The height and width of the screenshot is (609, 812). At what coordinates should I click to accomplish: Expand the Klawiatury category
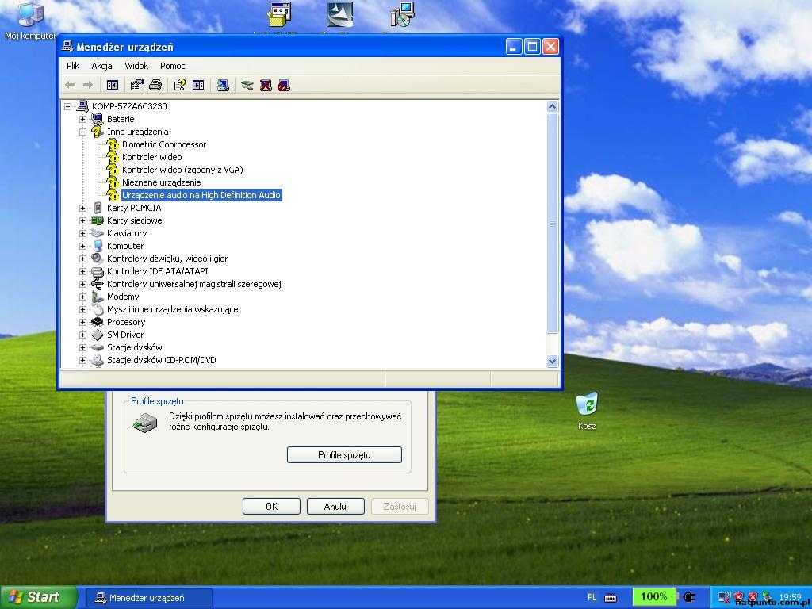point(82,234)
